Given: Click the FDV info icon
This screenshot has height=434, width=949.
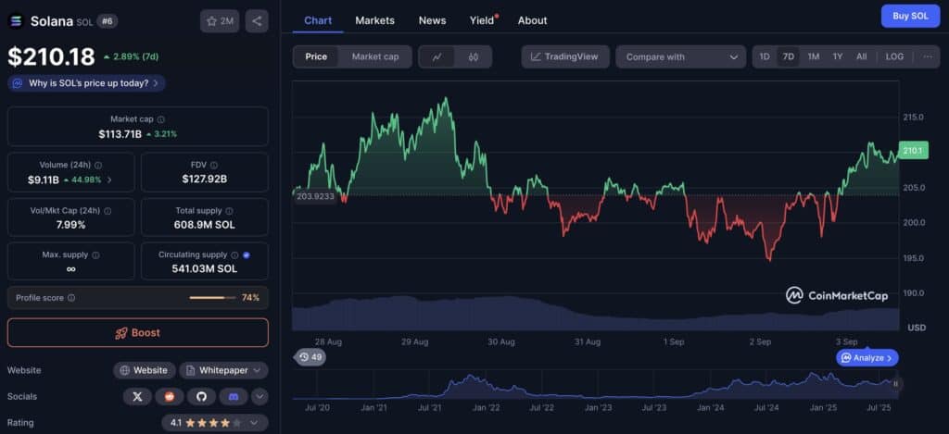Looking at the screenshot, I should 214,165.
